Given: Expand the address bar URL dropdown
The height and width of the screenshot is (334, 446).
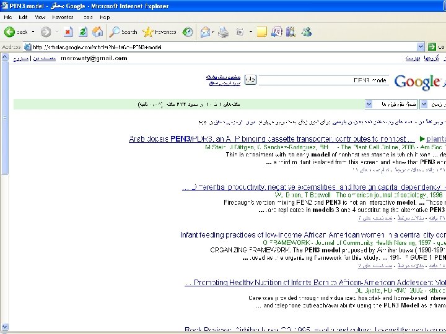Looking at the screenshot, I should (421, 46).
